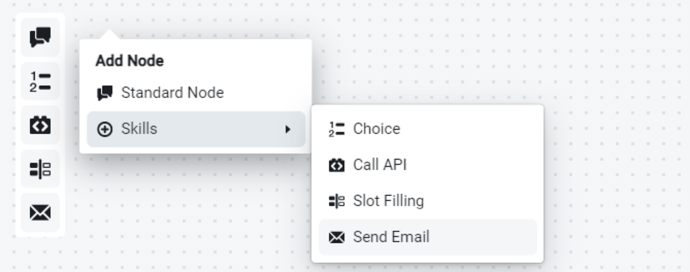
Task: Click the circled plus icon beside Skills
Action: [105, 129]
